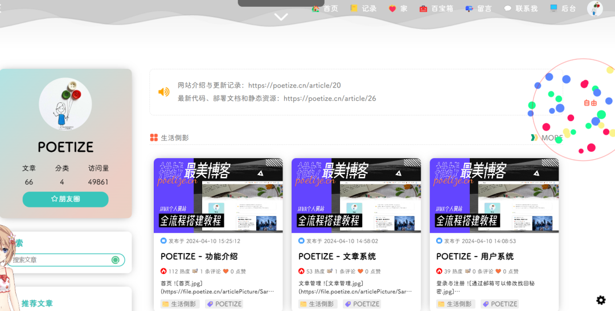Click the flame heat icon on 功能介绍 card

pyautogui.click(x=163, y=271)
